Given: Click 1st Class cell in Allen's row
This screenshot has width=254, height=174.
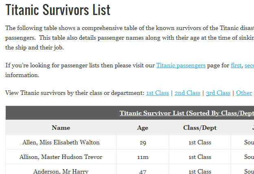Looking at the screenshot, I should click(x=200, y=142).
